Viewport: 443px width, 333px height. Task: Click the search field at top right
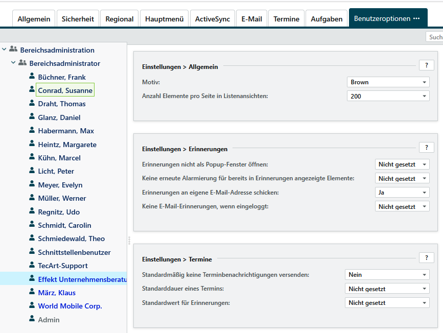pyautogui.click(x=434, y=37)
